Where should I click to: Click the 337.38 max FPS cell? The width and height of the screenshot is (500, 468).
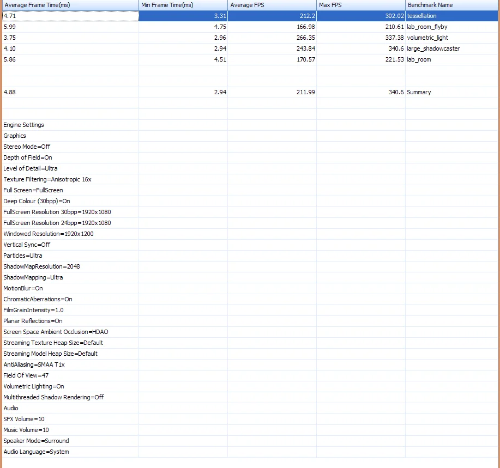[360, 38]
